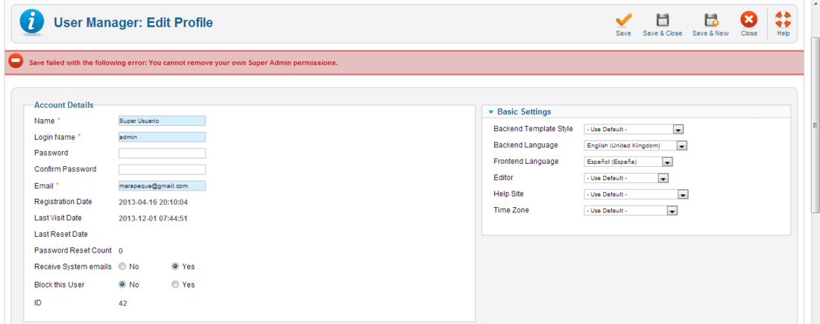
Task: Click the Password input field
Action: pyautogui.click(x=162, y=153)
